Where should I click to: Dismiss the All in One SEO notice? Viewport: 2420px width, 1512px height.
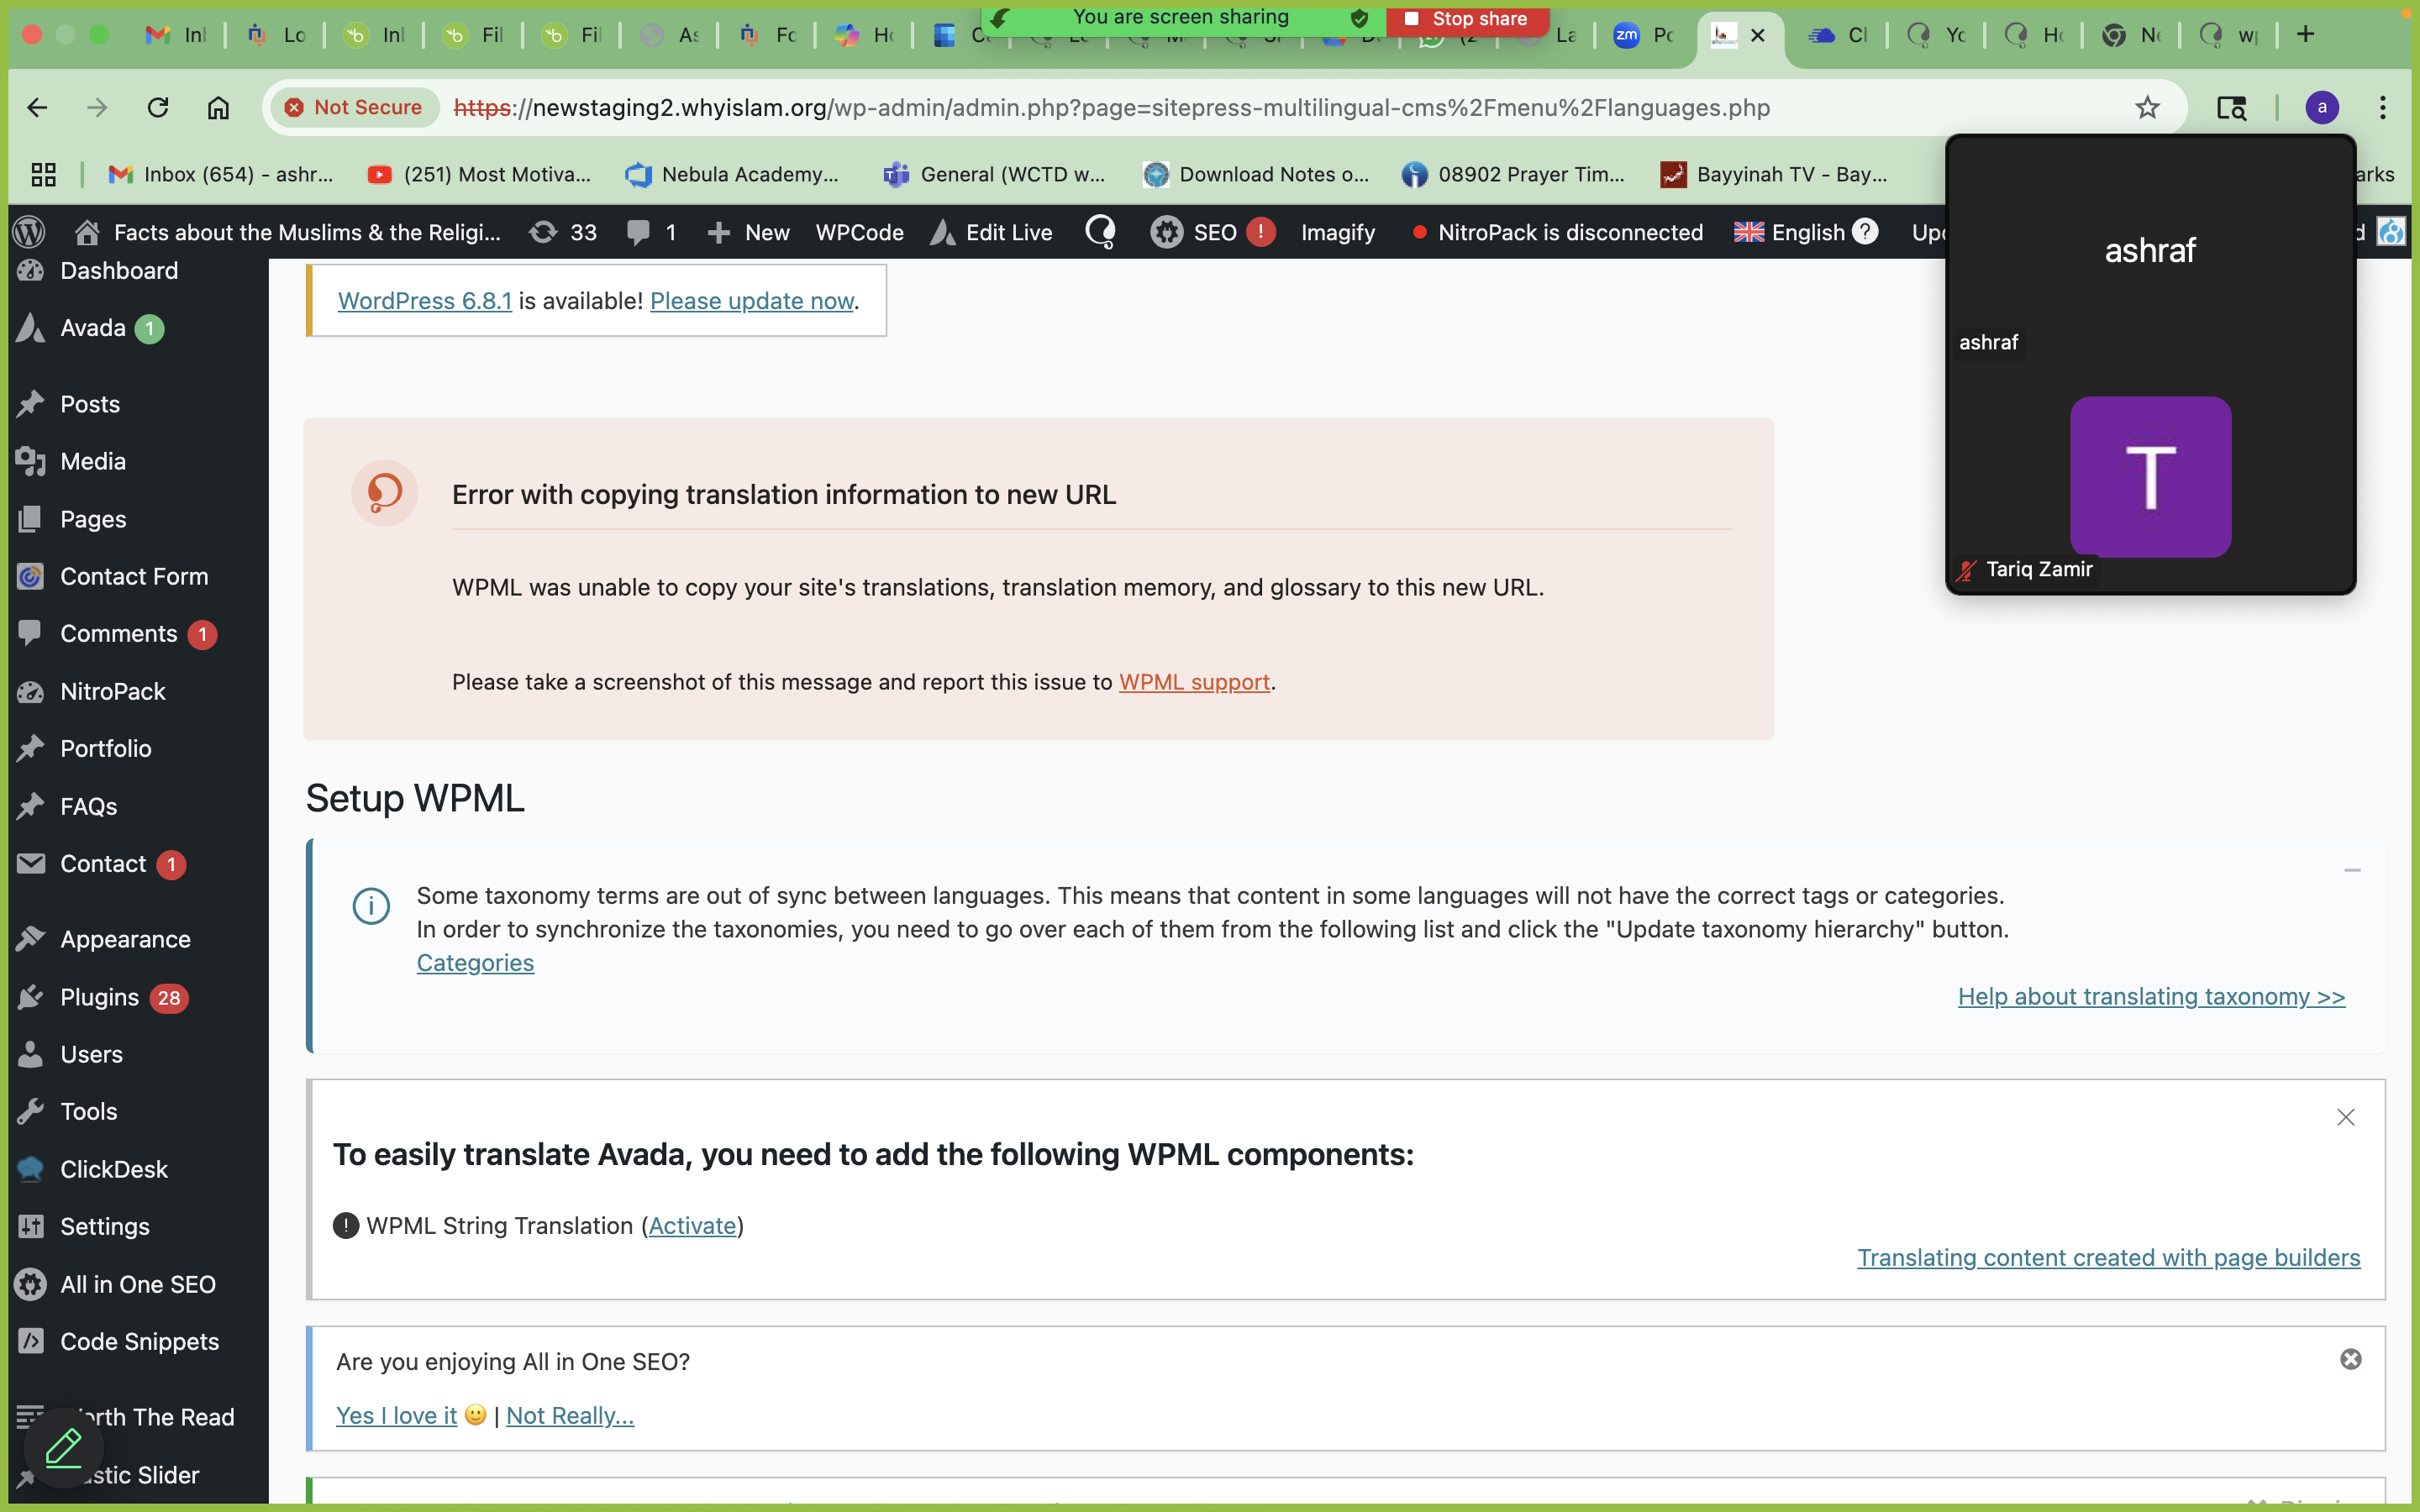pos(2351,1359)
